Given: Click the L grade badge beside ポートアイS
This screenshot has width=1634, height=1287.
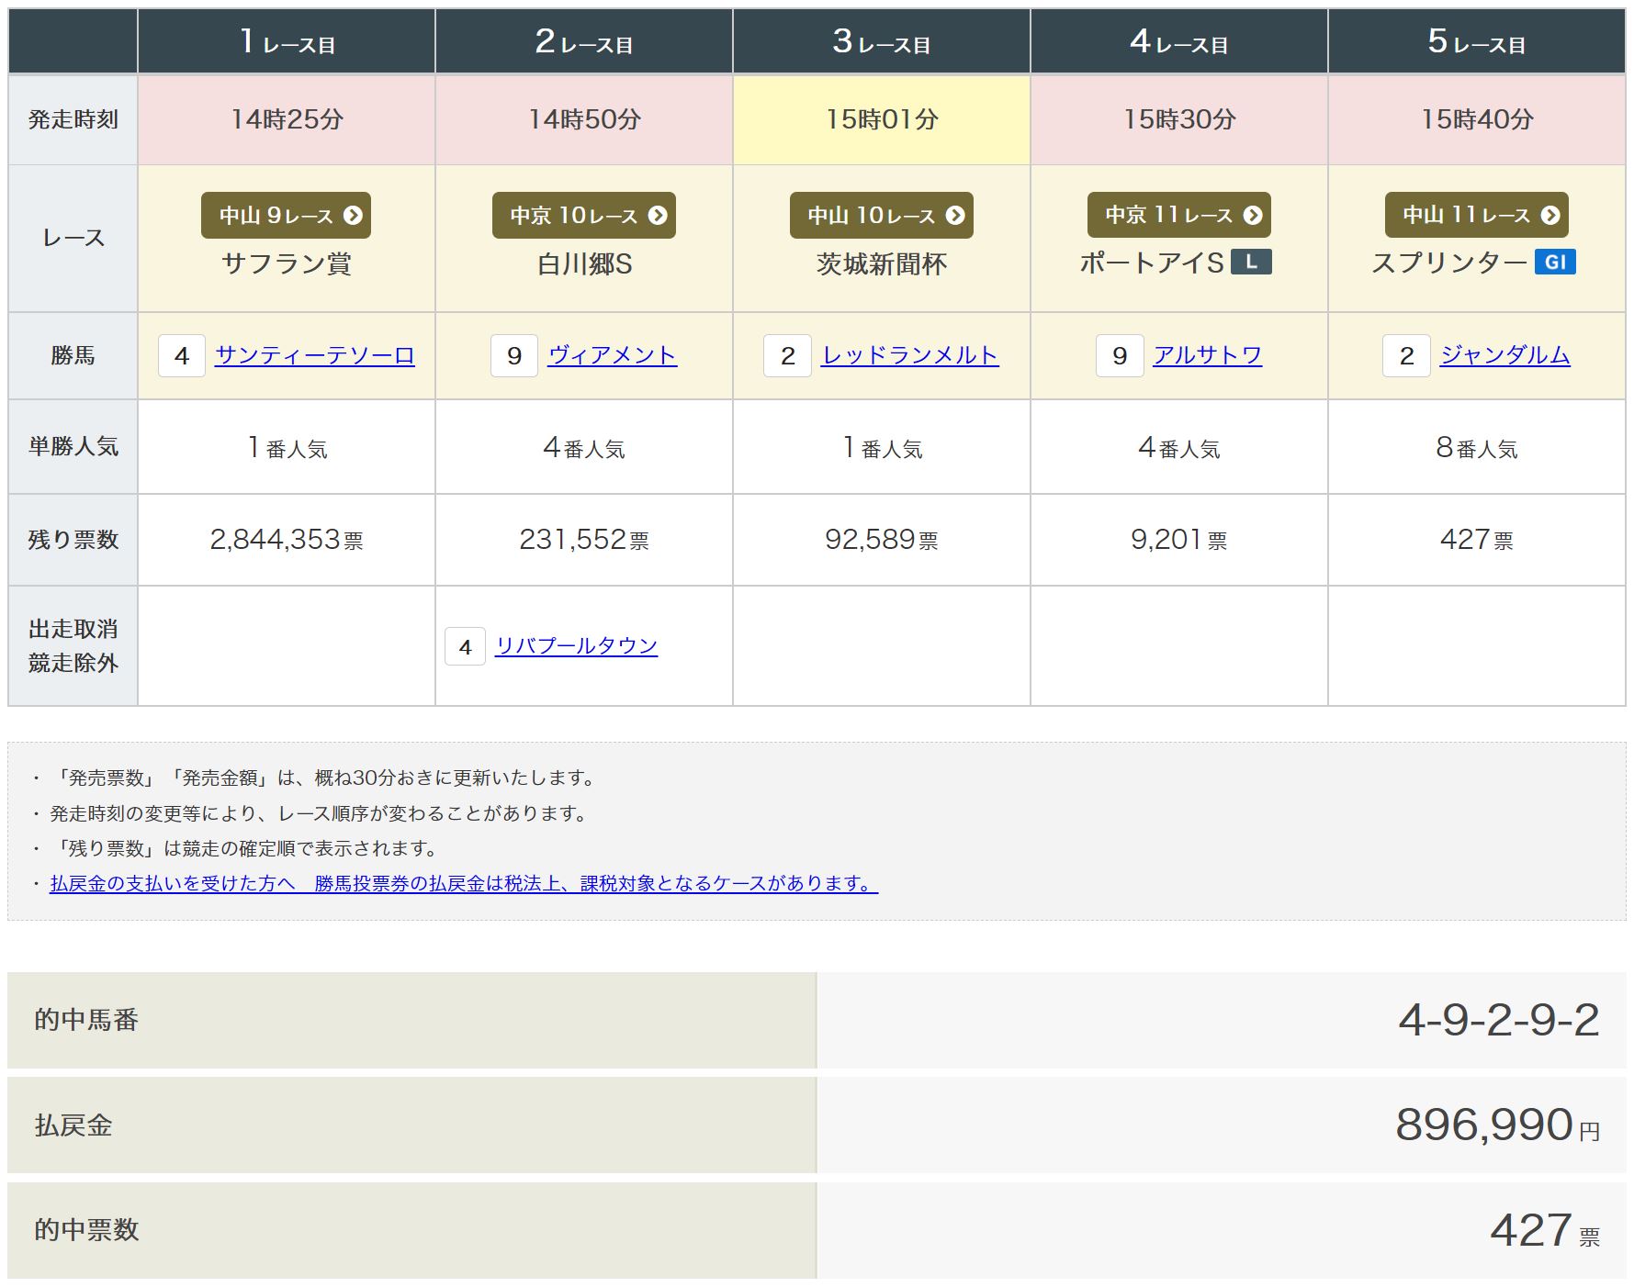Looking at the screenshot, I should click(1251, 263).
